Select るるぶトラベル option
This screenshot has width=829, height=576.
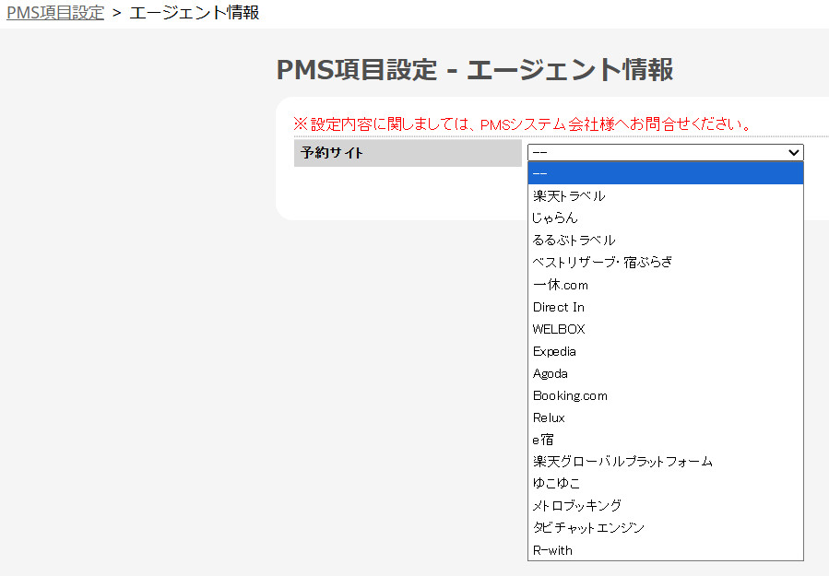(666, 240)
